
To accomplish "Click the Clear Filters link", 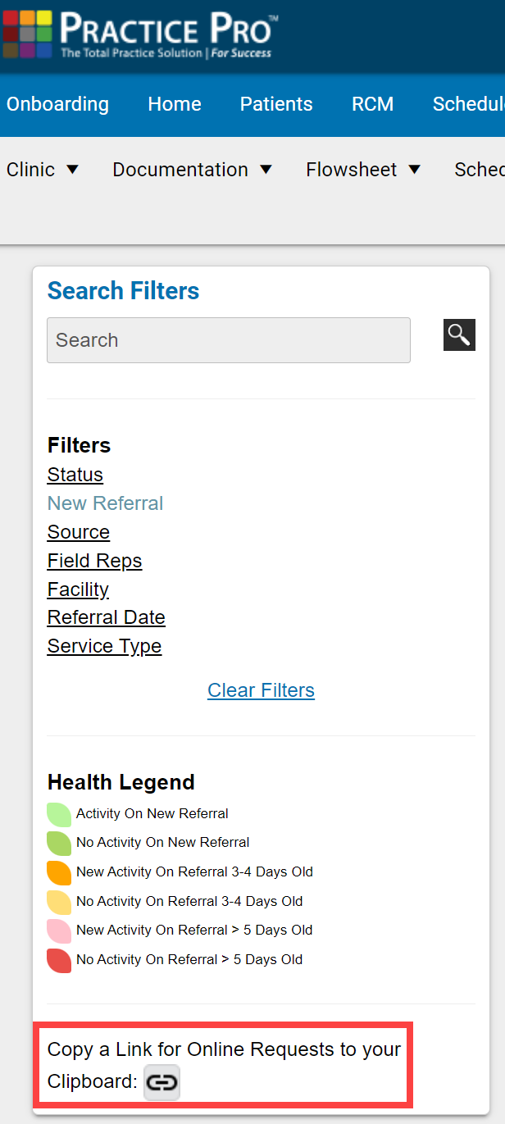I will pos(261,689).
